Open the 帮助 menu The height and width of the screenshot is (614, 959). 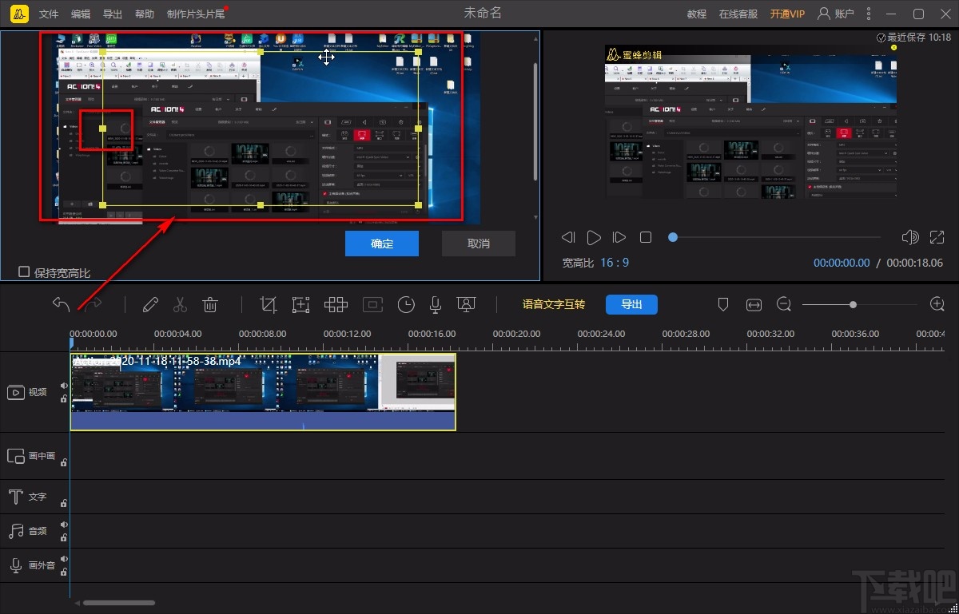tap(145, 14)
